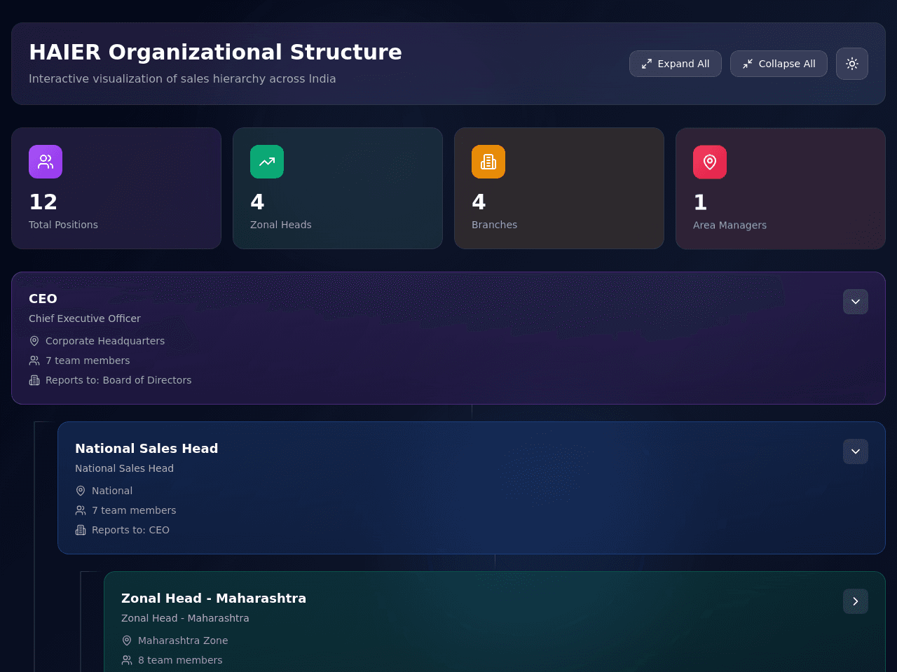Click people icon in National Sales Head card
Viewport: 897px width, 672px height.
click(x=81, y=510)
